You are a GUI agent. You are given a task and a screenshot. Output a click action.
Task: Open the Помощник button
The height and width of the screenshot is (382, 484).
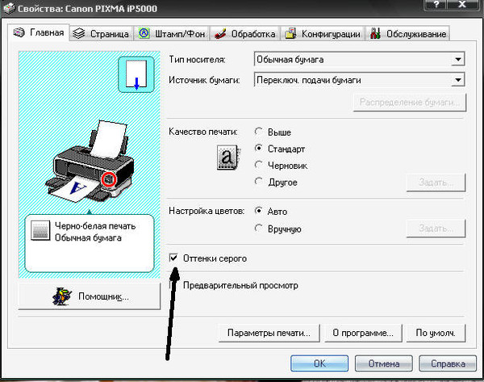[x=90, y=296]
